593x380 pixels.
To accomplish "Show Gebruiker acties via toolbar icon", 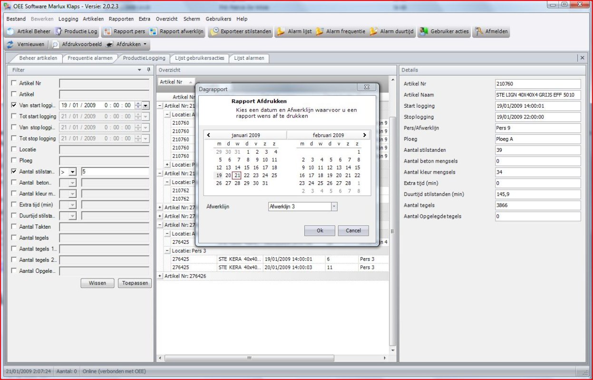I will click(x=424, y=32).
